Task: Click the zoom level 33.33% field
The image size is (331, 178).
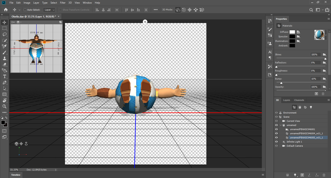Action: click(x=14, y=170)
